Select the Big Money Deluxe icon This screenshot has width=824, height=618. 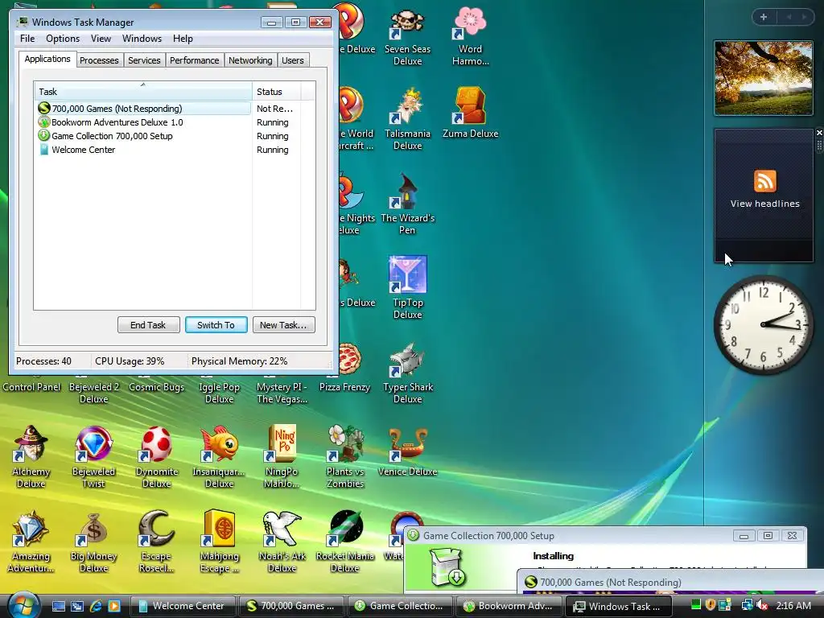pyautogui.click(x=93, y=542)
